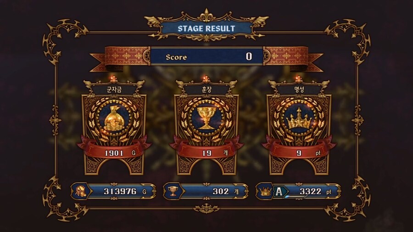
Task: Select the small crown icon near rank A
Action: (x=266, y=191)
